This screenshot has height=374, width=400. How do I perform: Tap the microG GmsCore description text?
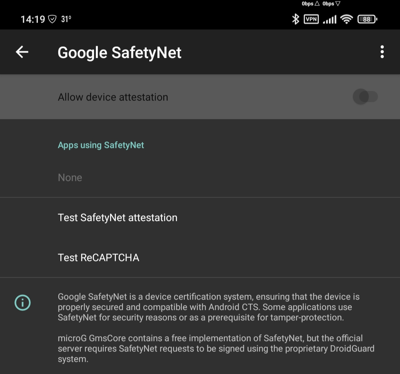pos(216,348)
